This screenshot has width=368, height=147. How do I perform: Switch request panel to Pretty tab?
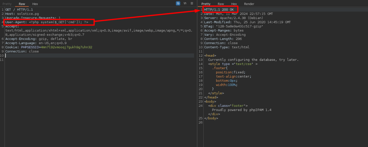point(7,4)
